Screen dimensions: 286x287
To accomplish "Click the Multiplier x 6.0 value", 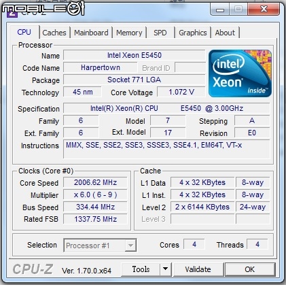I will pyautogui.click(x=95, y=195).
